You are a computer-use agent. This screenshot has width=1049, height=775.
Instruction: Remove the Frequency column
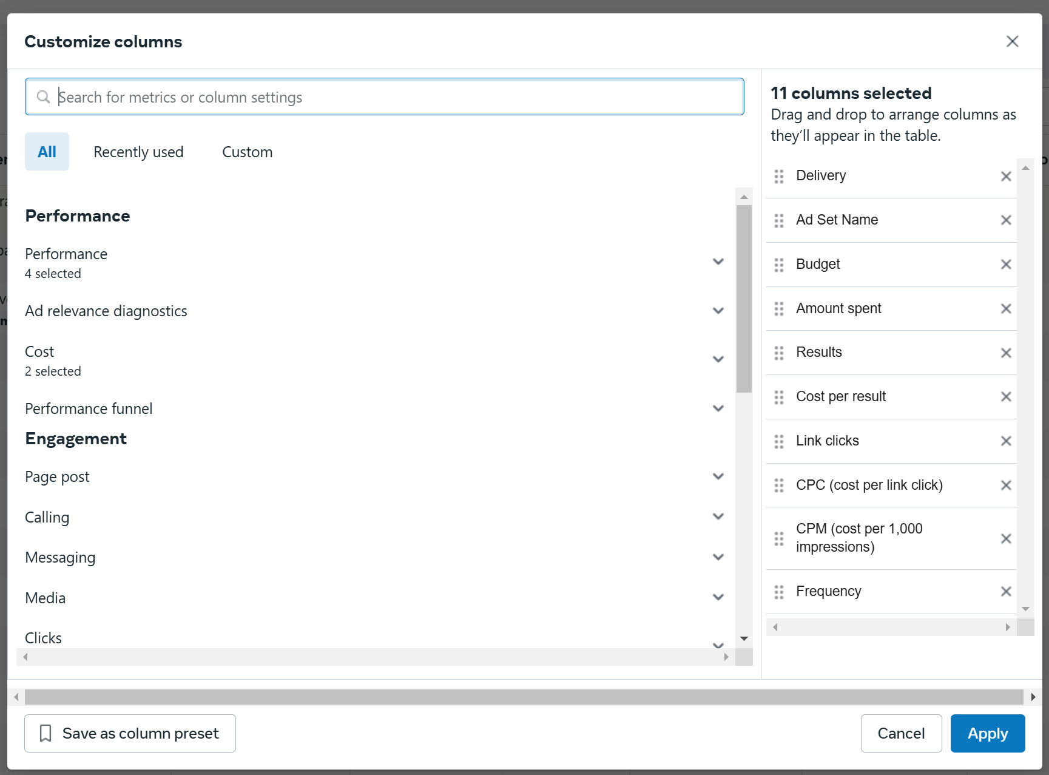click(x=1006, y=591)
